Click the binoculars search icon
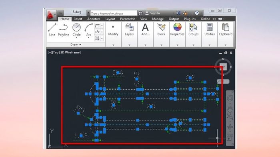The width and height of the screenshot is (280, 157). click(141, 13)
